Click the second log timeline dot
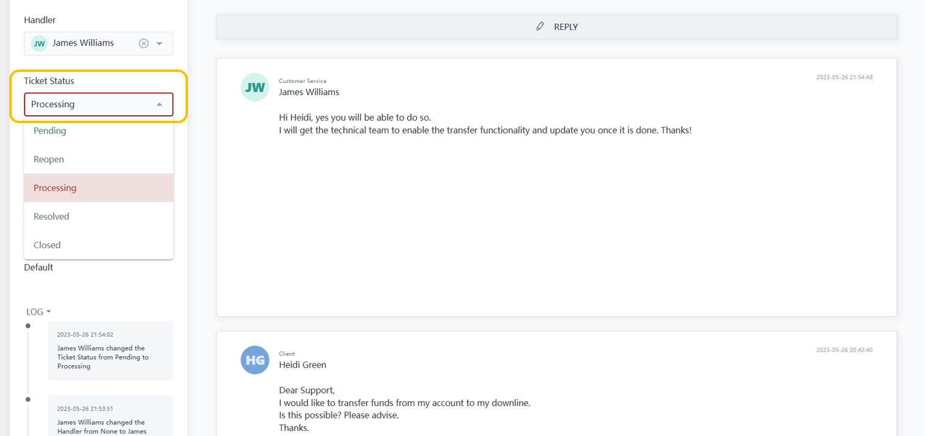This screenshot has width=925, height=436. click(x=28, y=399)
